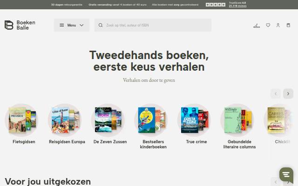Open the Menu dropdown
Screen dimensions: 298x186
point(72,25)
